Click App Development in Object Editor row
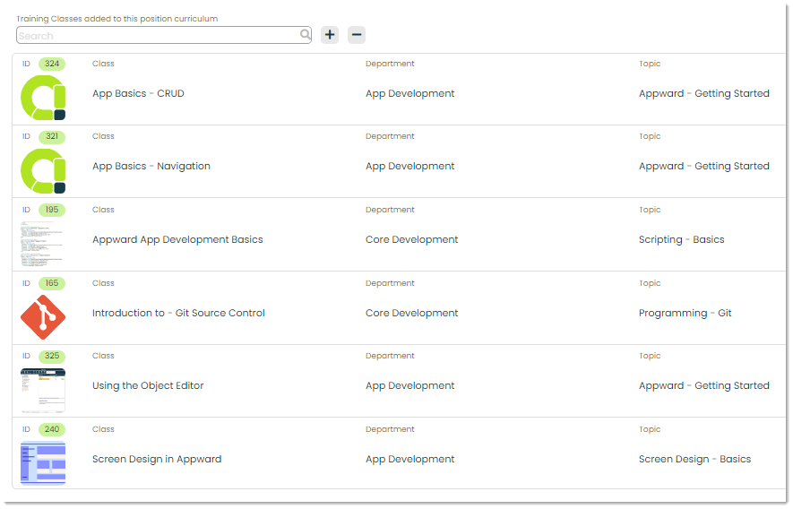The image size is (793, 509). (410, 386)
